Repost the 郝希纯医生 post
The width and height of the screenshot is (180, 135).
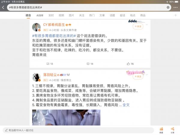point(50,64)
